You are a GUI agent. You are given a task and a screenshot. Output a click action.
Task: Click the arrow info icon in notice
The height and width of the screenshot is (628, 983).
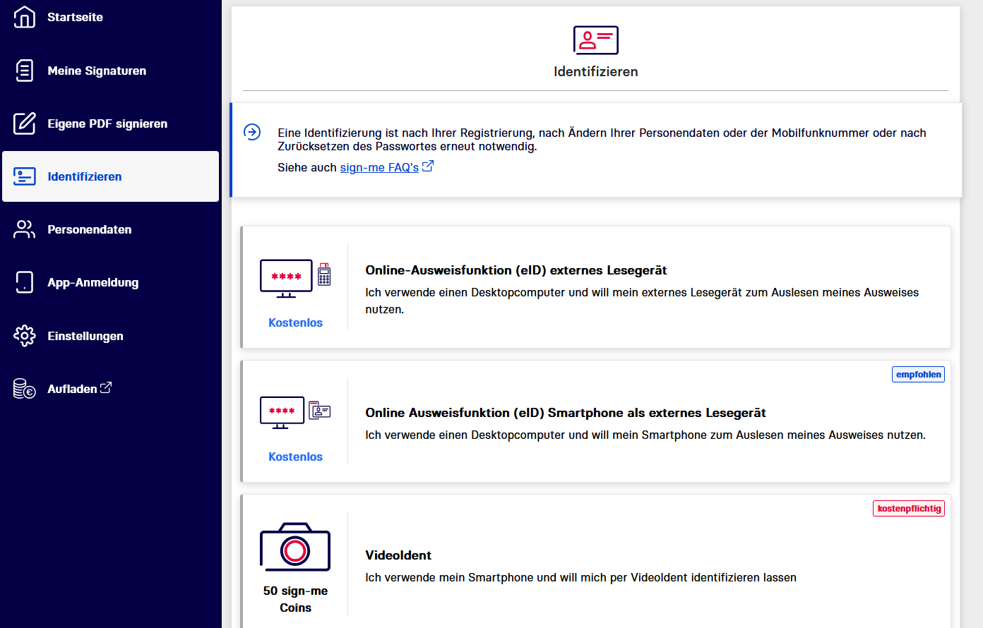point(252,132)
